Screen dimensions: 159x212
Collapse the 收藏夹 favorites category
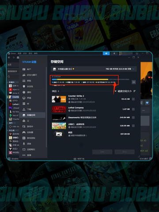(8, 82)
